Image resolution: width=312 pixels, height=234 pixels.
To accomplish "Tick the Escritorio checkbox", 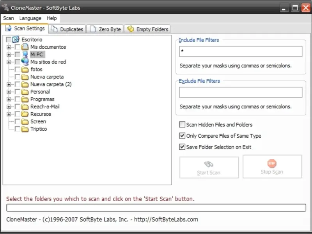I will point(8,40).
